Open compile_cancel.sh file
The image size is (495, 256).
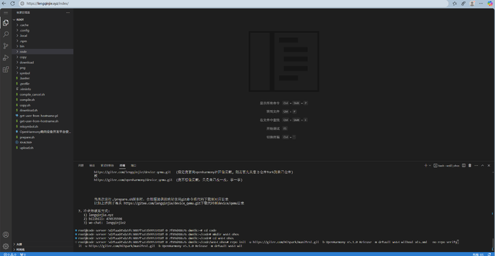pyautogui.click(x=43, y=94)
